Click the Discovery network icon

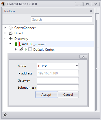click(11, 39)
